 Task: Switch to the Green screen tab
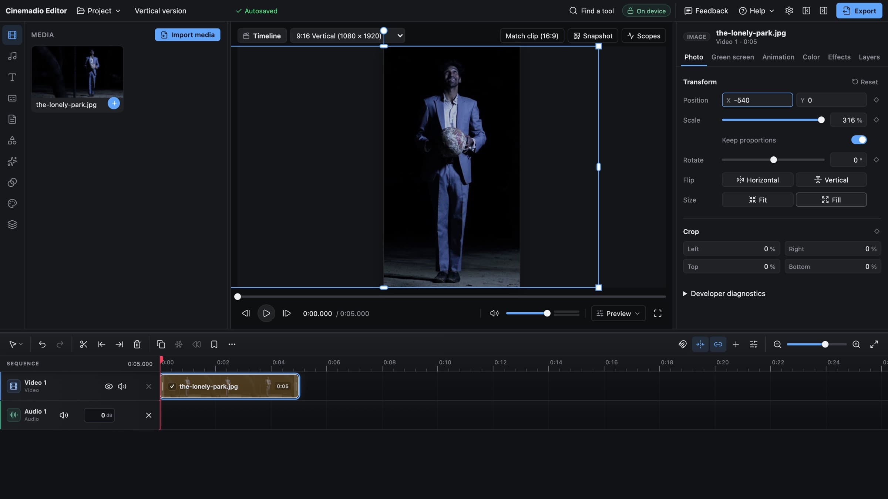click(x=732, y=57)
